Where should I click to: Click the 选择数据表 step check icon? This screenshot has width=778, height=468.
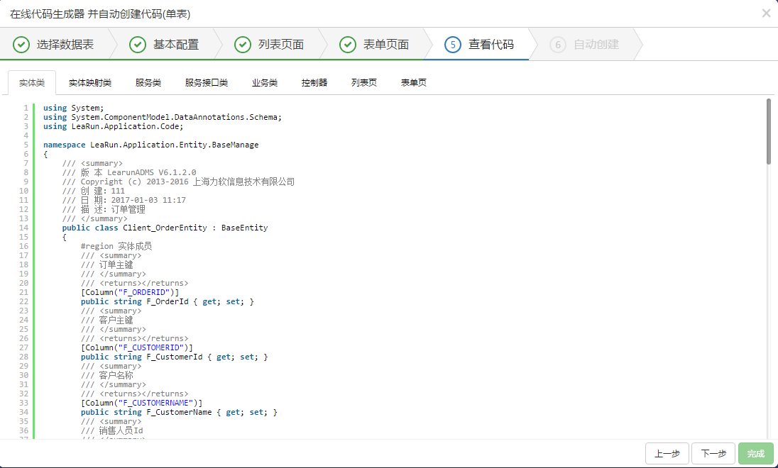21,45
